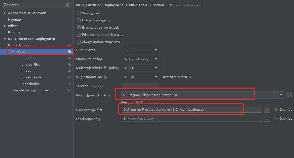
Task: Browse for Maven home directory
Action: 289,95
